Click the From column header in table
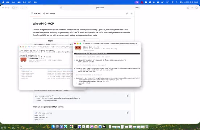 (x=50, y=41)
